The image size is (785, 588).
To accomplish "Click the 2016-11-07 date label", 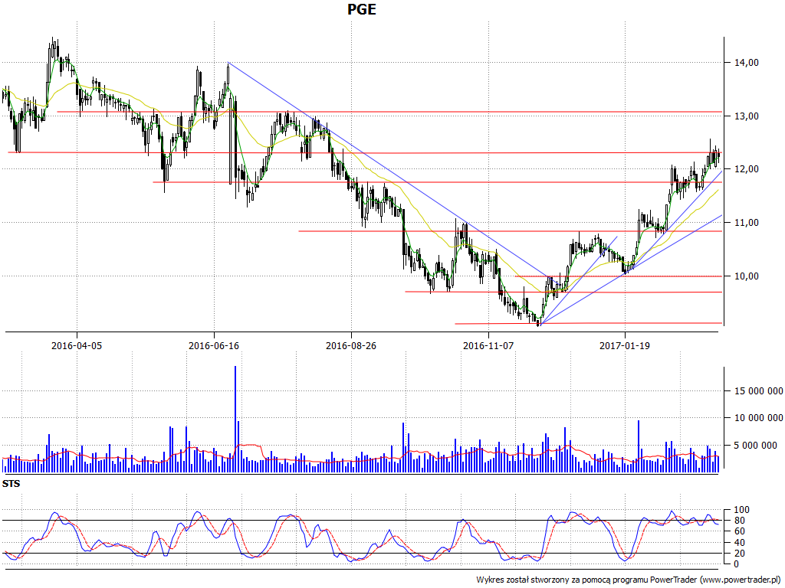I will (x=488, y=345).
